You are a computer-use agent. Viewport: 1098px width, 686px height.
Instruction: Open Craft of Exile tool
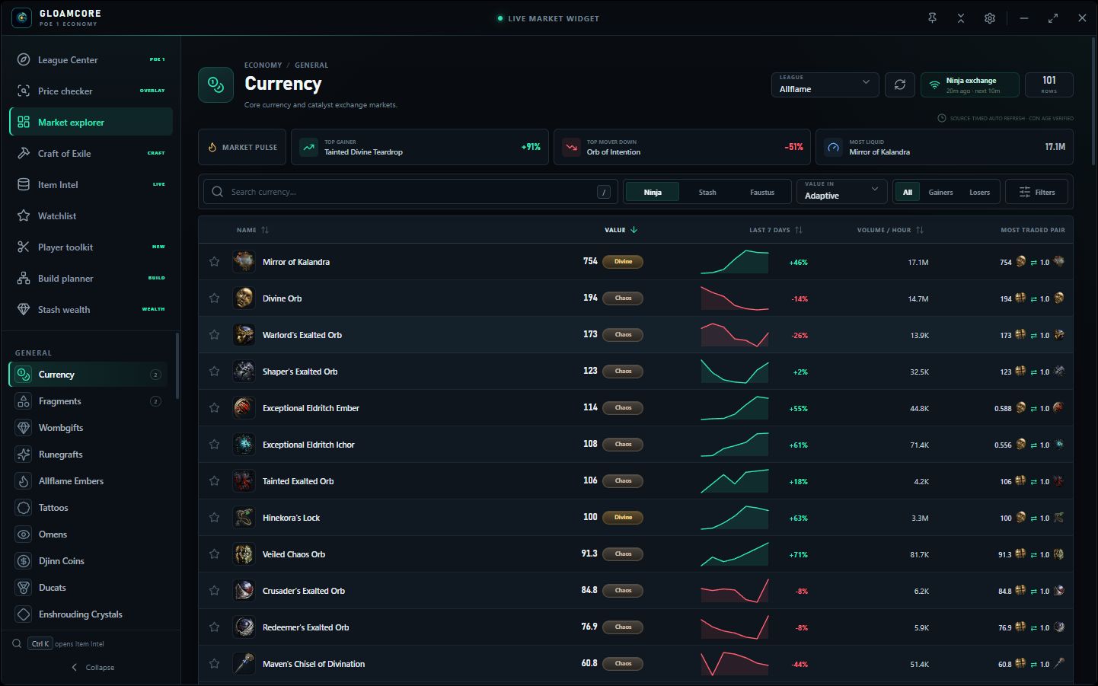click(91, 153)
